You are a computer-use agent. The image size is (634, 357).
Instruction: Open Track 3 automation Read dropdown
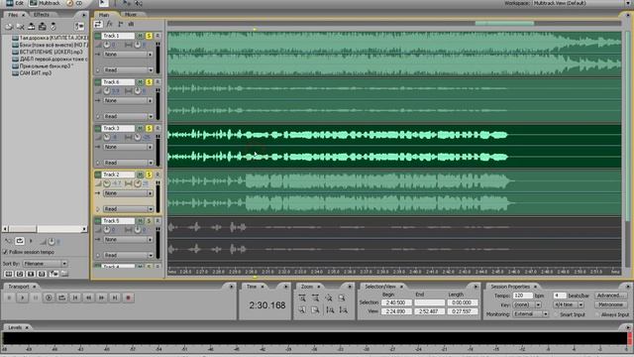(128, 163)
